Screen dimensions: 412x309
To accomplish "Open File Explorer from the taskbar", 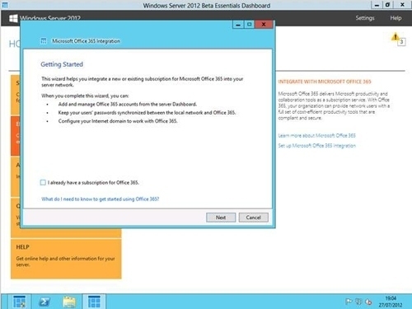I will coord(69,302).
